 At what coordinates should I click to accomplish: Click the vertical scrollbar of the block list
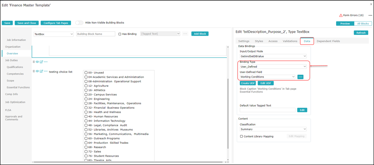[228, 113]
